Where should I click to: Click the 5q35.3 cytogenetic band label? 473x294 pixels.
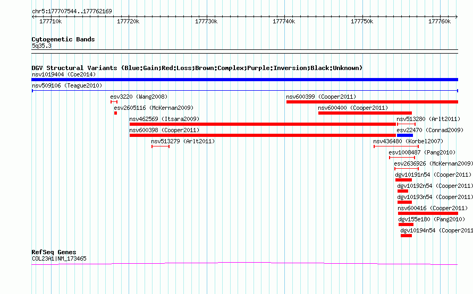tap(41, 46)
